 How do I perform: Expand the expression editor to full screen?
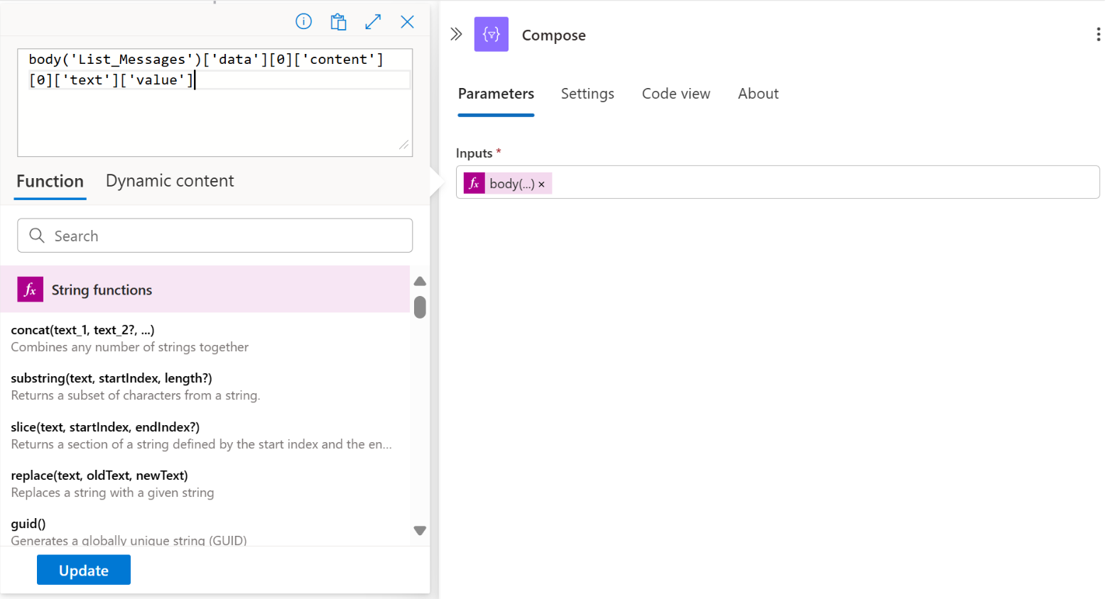click(x=373, y=22)
